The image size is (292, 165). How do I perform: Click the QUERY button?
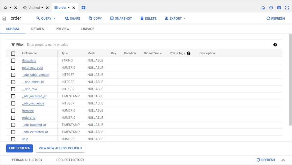click(44, 18)
